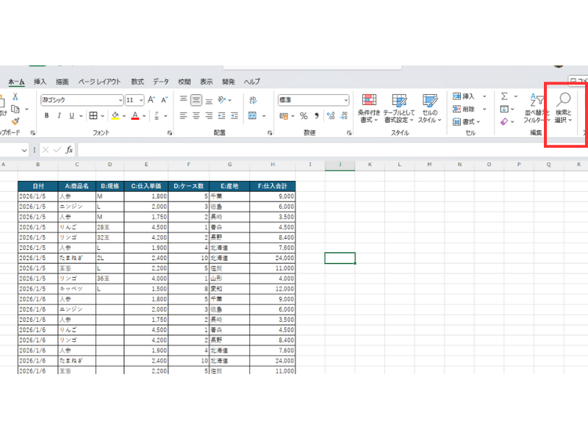Expand the 標準 number format dropdown

coord(345,100)
